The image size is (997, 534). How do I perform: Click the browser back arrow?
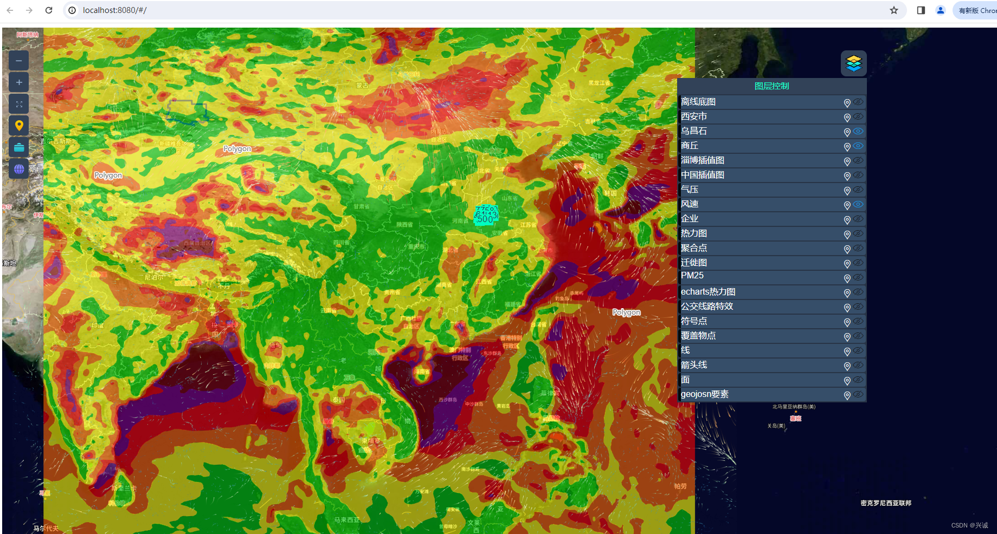(10, 10)
